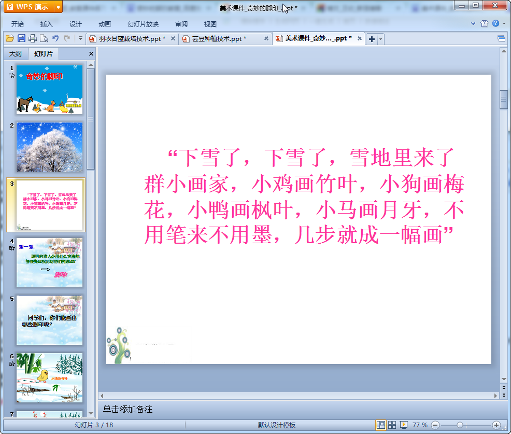Create a new document with plus button

[x=372, y=39]
